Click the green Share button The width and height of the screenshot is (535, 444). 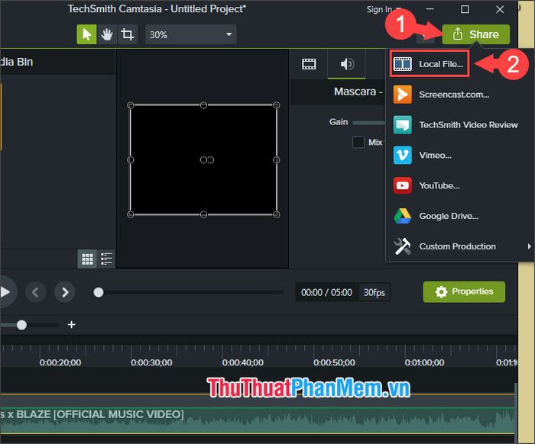pyautogui.click(x=475, y=34)
